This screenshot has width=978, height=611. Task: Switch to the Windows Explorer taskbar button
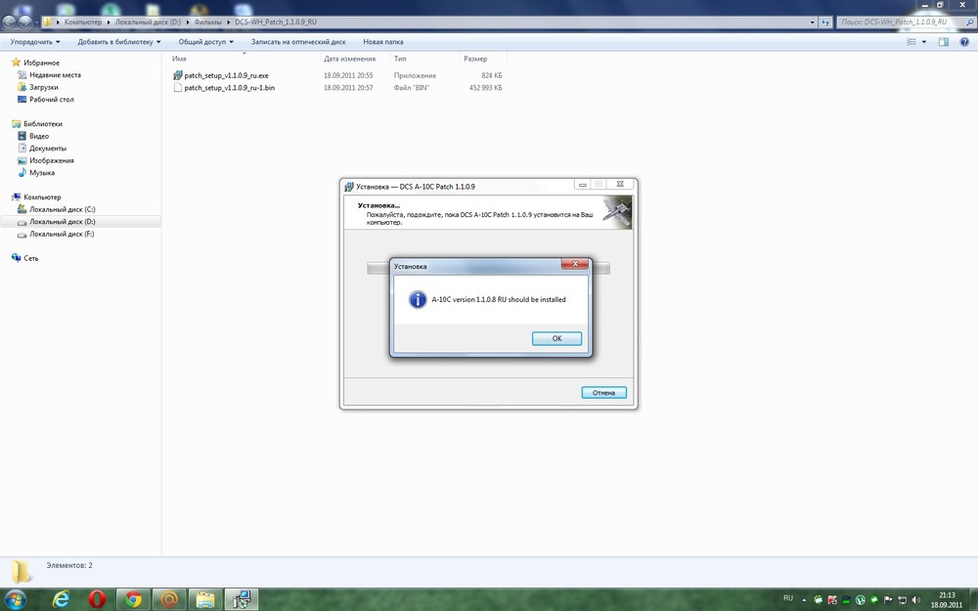[x=205, y=600]
